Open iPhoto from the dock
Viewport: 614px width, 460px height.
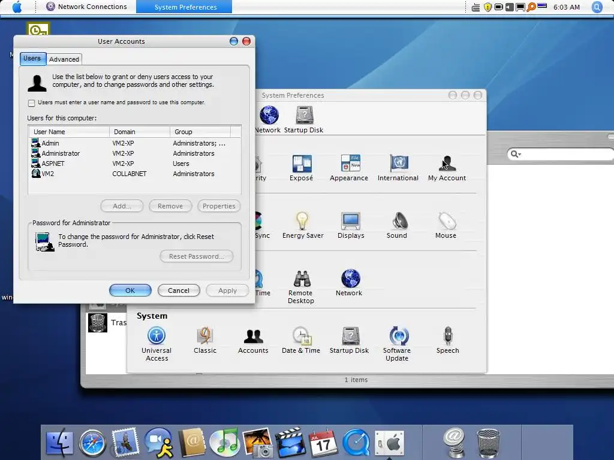coord(258,443)
